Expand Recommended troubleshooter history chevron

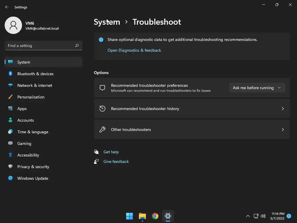[x=282, y=109]
